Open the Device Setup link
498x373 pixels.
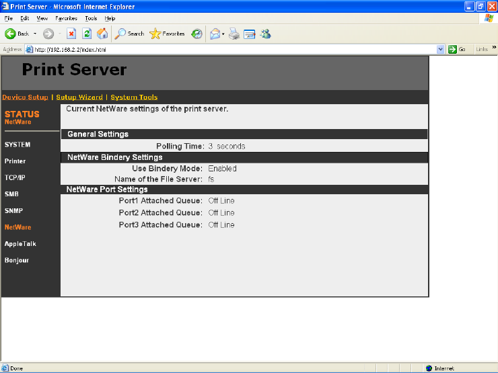25,97
